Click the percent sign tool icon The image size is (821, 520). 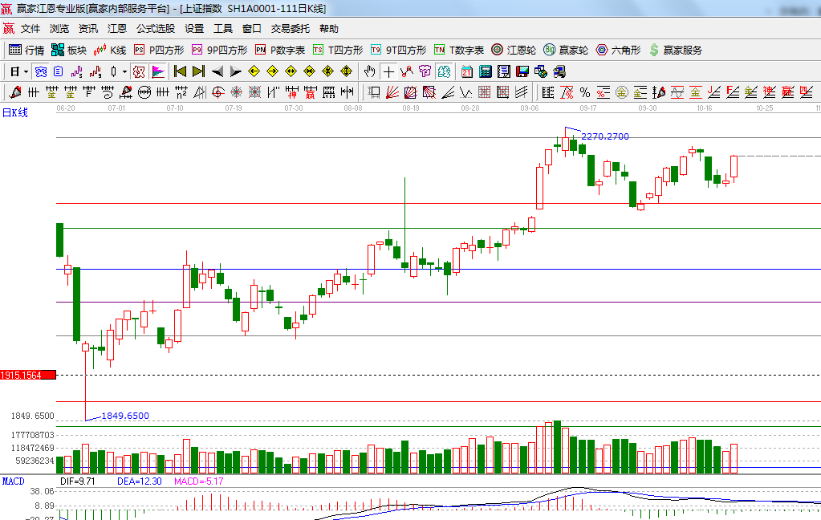pos(585,92)
